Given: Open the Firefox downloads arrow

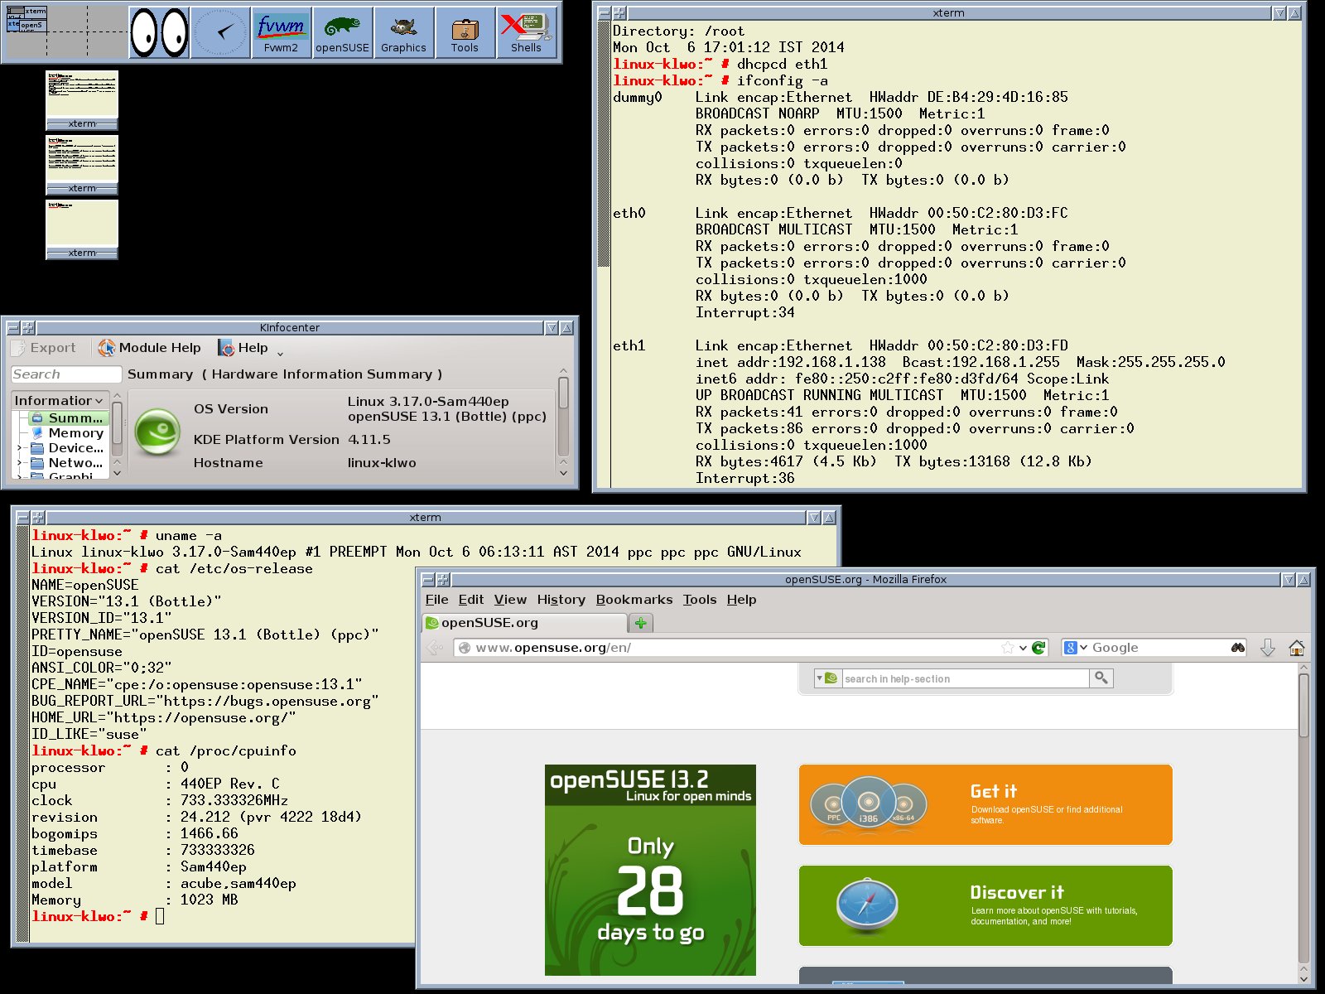Looking at the screenshot, I should (1267, 648).
